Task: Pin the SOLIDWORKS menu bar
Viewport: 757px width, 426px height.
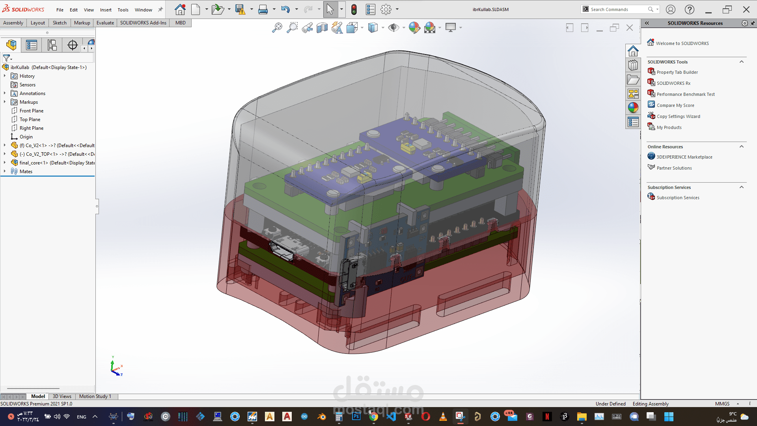Action: [160, 9]
